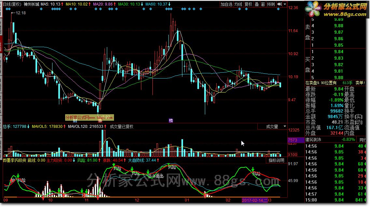This screenshot has height=207, width=370.
Task: Click the 买盘 level 5 price 9.80
Action: (x=339, y=78)
